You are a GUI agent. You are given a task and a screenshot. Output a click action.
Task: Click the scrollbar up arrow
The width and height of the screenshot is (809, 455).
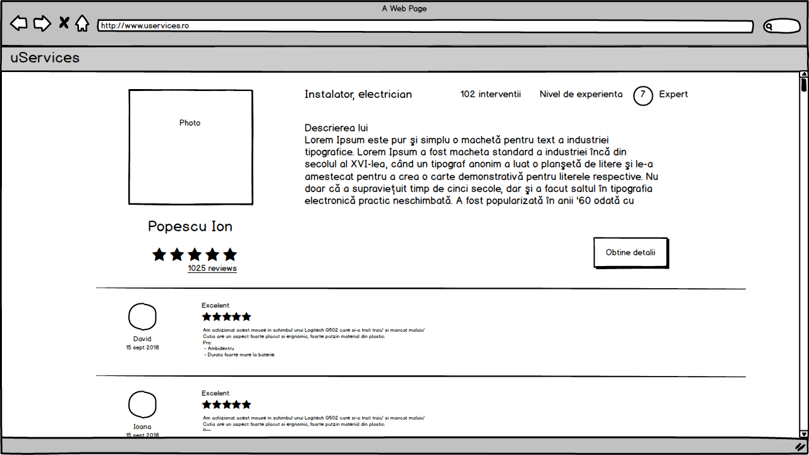pyautogui.click(x=804, y=75)
